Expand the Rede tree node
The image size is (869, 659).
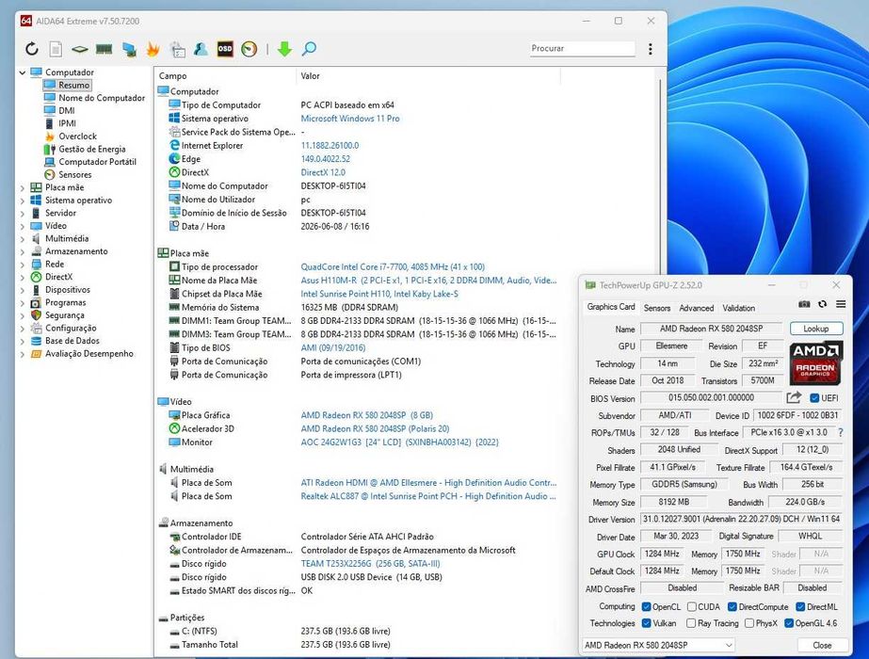click(x=23, y=265)
